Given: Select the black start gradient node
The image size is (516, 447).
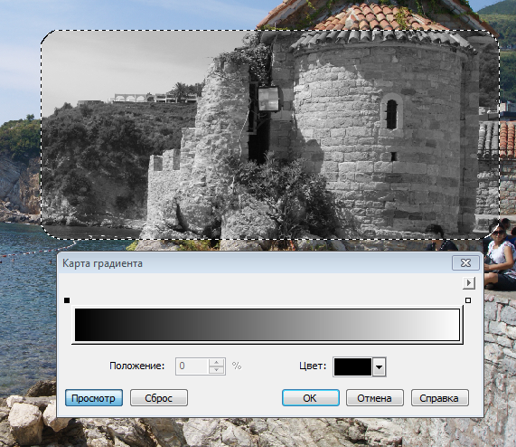Looking at the screenshot, I should (67, 300).
